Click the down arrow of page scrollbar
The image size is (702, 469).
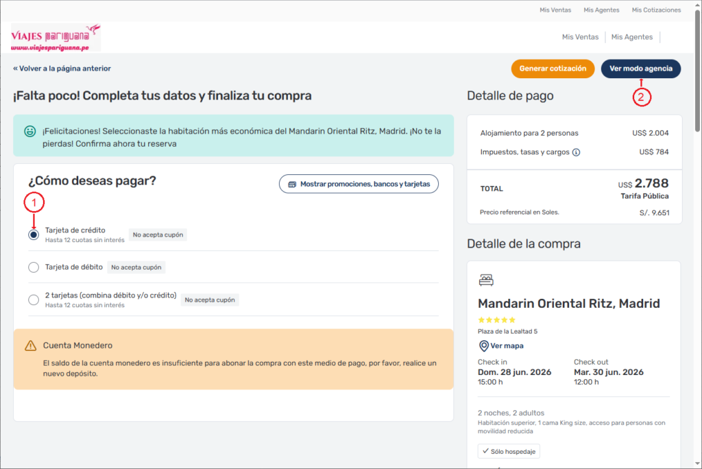[x=697, y=464]
